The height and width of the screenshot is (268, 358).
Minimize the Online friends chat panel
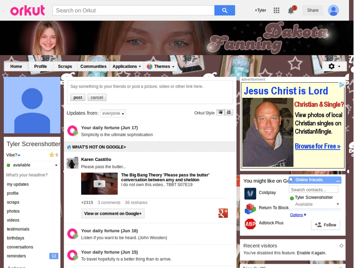(338, 180)
